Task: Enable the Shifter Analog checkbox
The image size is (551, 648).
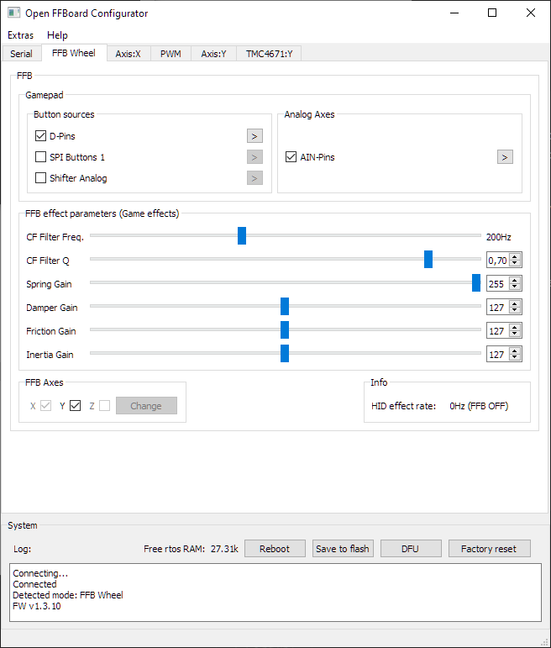Action: pos(40,177)
